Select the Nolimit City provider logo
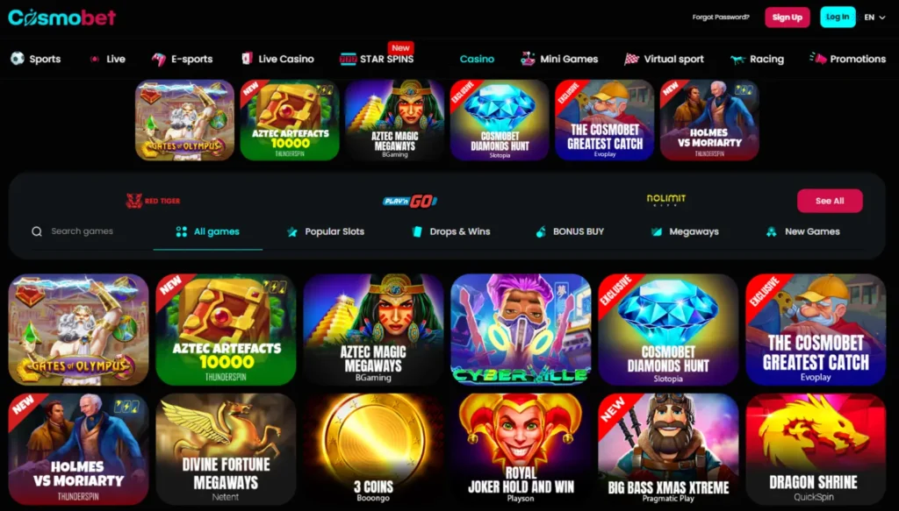Image resolution: width=899 pixels, height=511 pixels. (x=665, y=200)
